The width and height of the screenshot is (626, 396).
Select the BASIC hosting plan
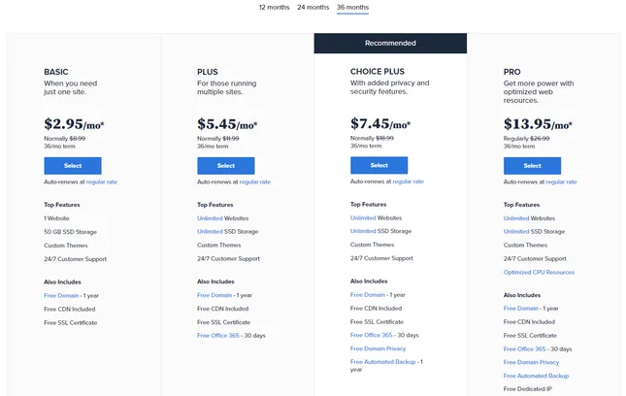73,166
